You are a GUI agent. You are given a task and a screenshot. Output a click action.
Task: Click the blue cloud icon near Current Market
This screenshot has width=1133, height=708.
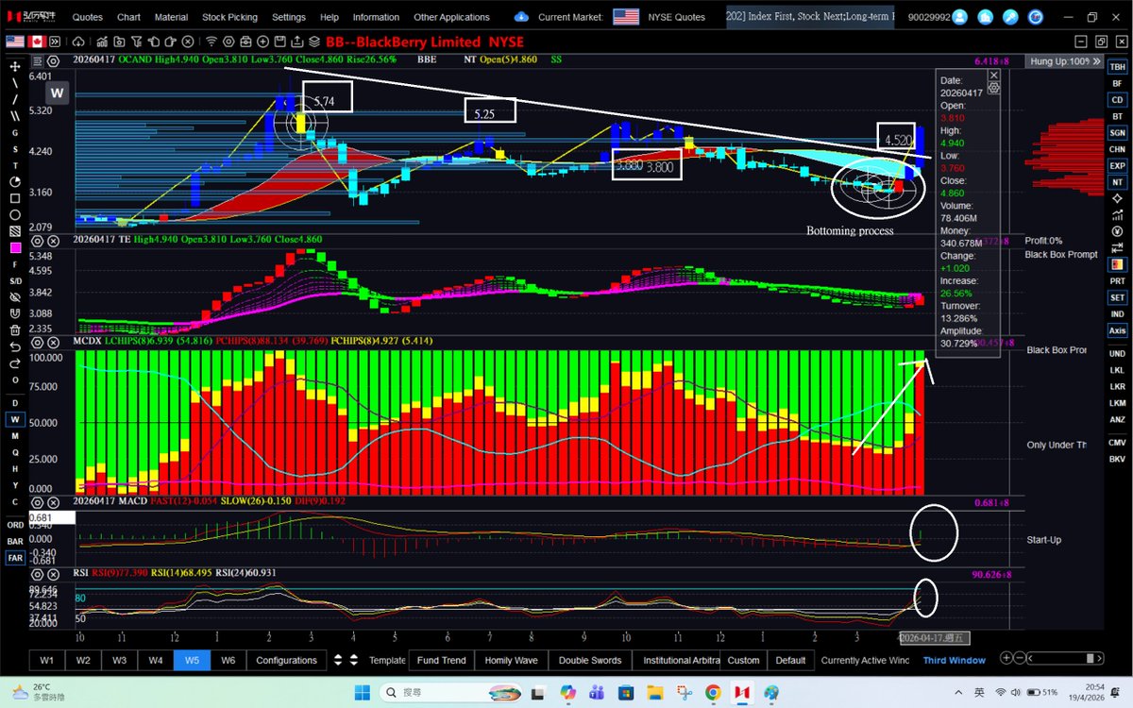[x=522, y=17]
